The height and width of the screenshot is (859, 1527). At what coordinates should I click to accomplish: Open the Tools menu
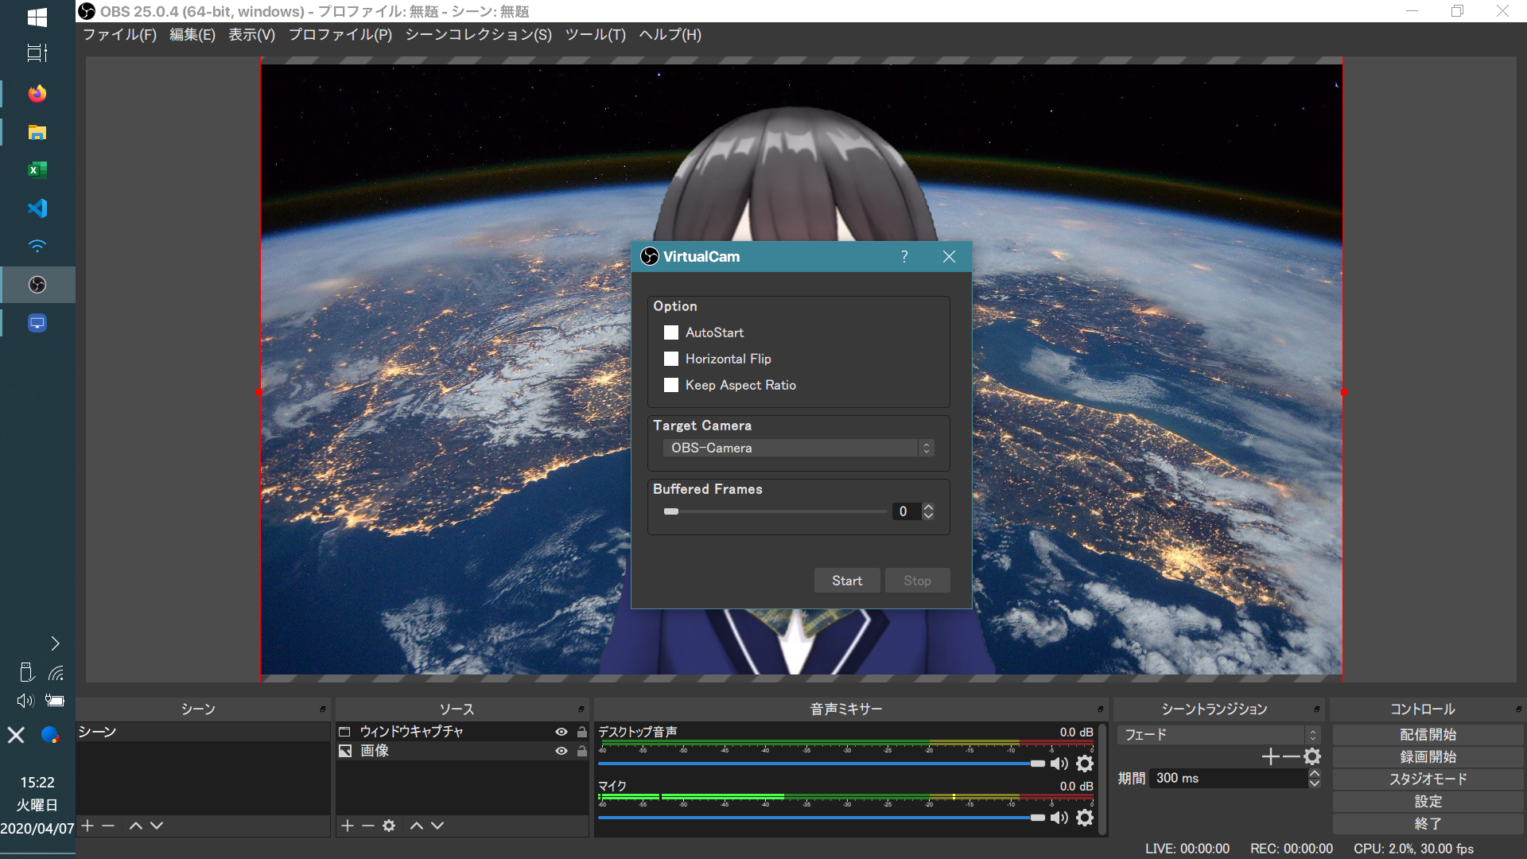[595, 34]
